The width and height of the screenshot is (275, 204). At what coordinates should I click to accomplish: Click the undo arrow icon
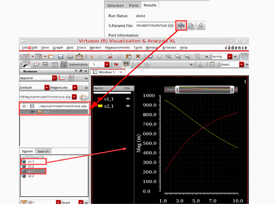click(91, 56)
